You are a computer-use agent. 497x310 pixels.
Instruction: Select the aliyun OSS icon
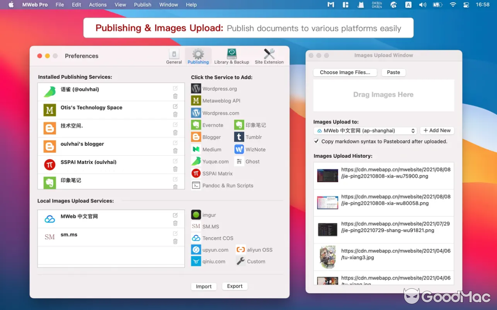[241, 250]
